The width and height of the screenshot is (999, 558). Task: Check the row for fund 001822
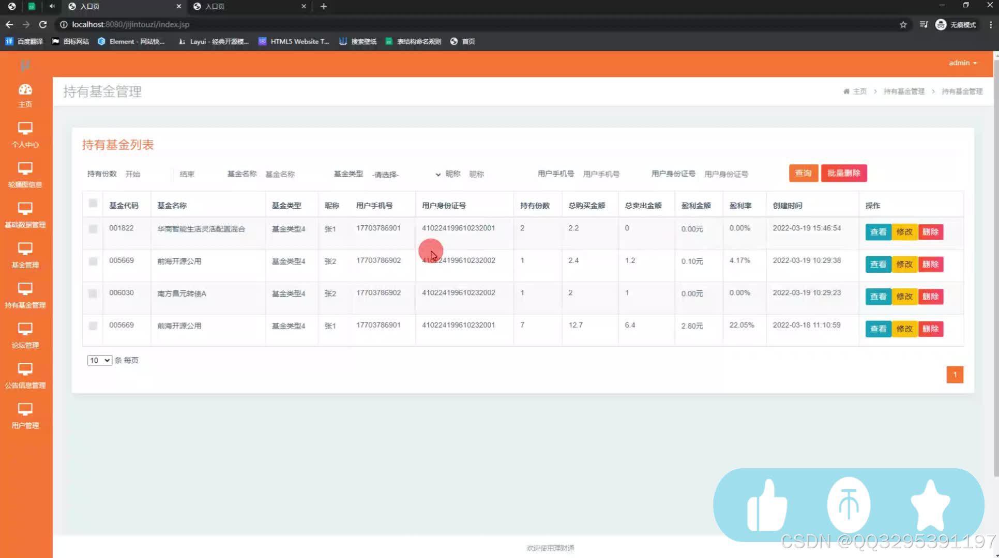tap(93, 229)
